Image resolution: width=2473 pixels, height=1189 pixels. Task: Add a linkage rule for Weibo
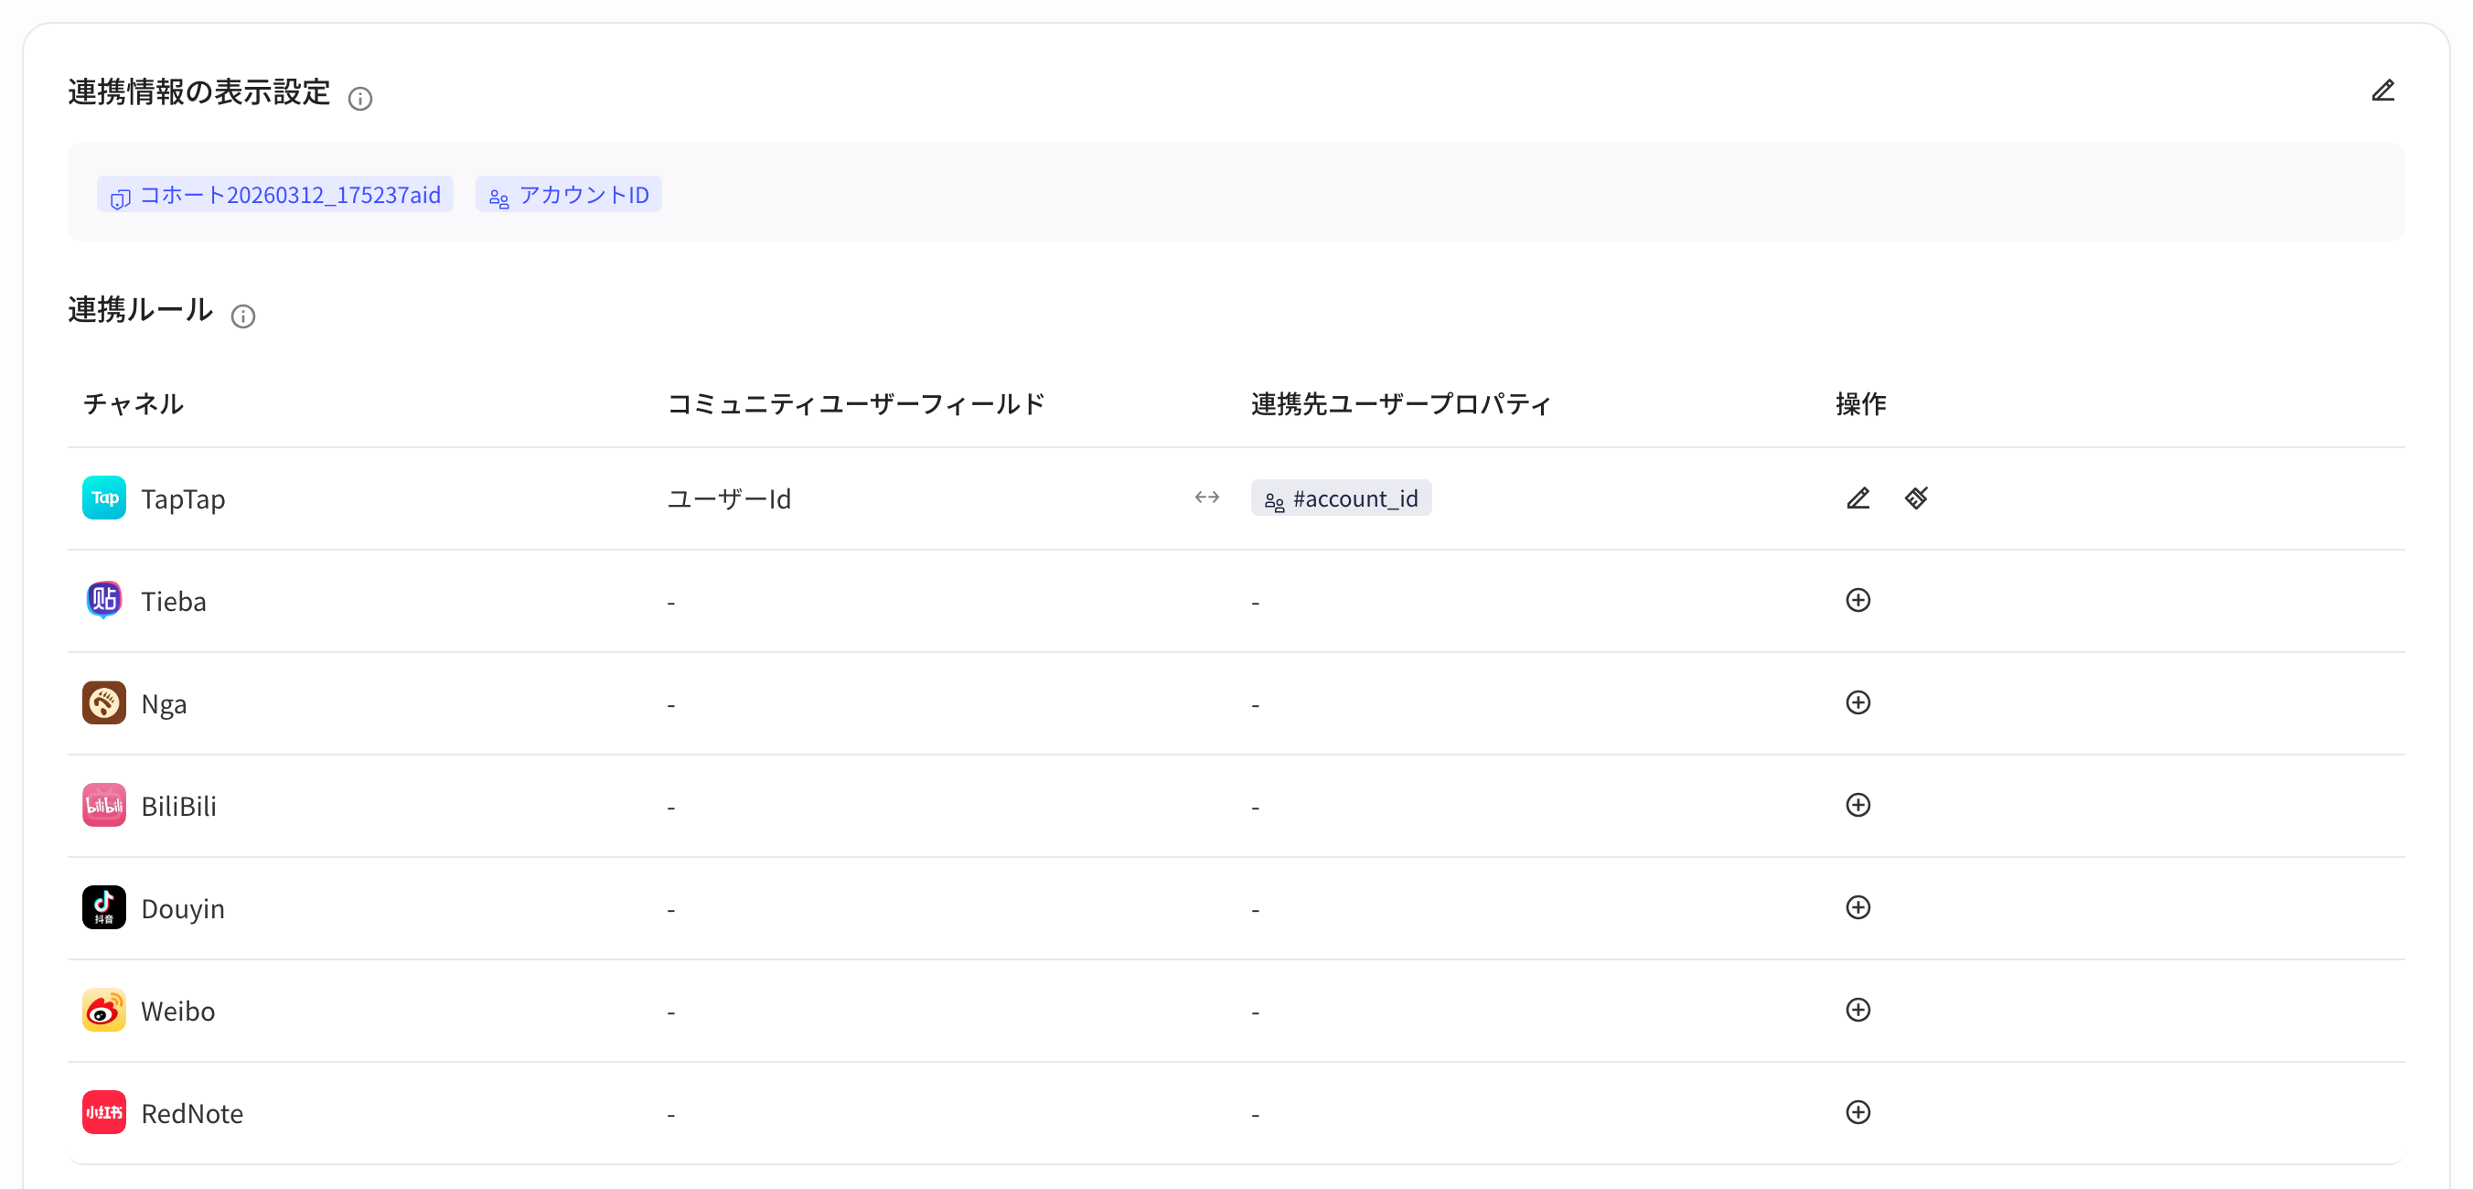1857,1011
